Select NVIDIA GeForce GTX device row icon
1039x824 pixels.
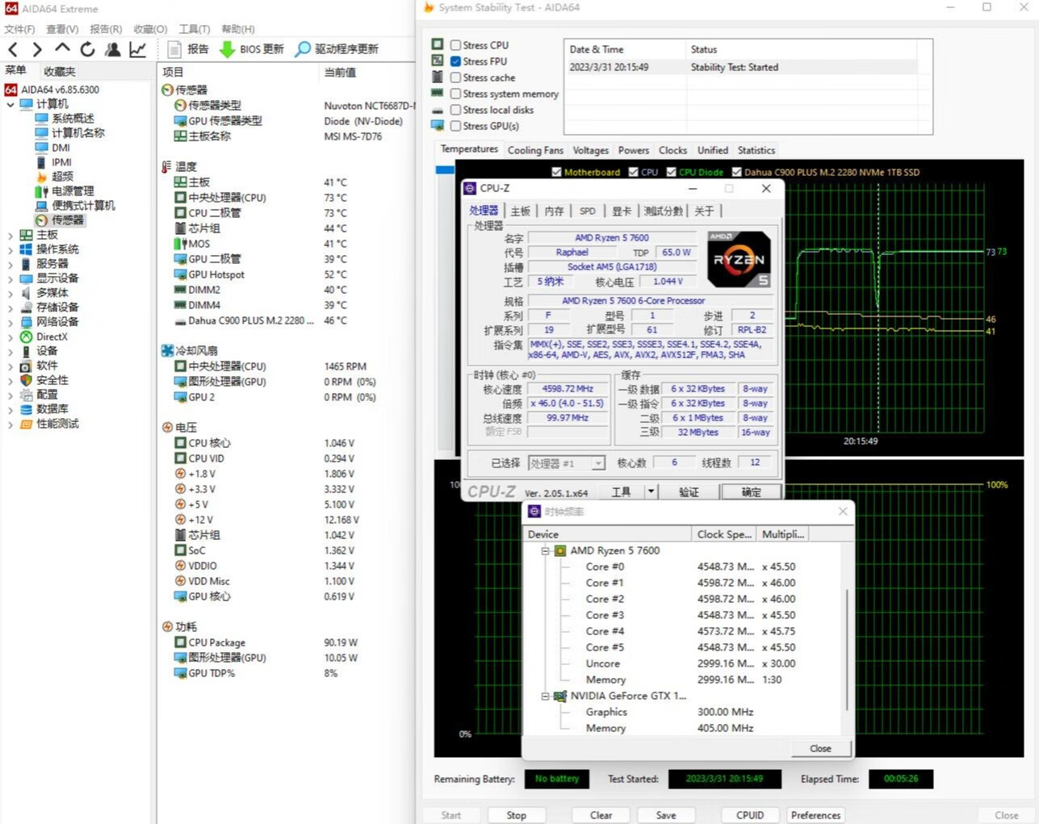(x=560, y=696)
